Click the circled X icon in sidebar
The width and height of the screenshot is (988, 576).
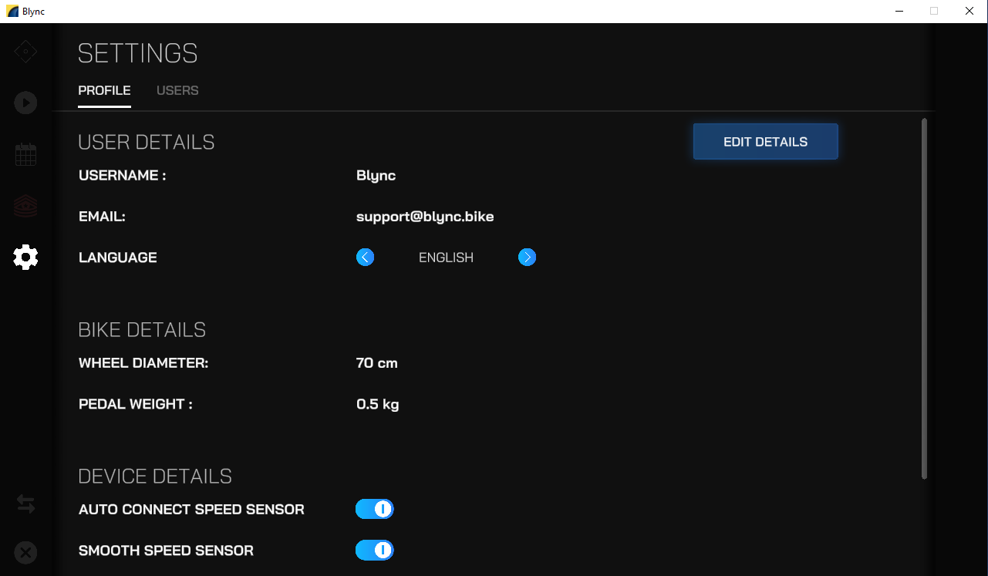(x=25, y=553)
